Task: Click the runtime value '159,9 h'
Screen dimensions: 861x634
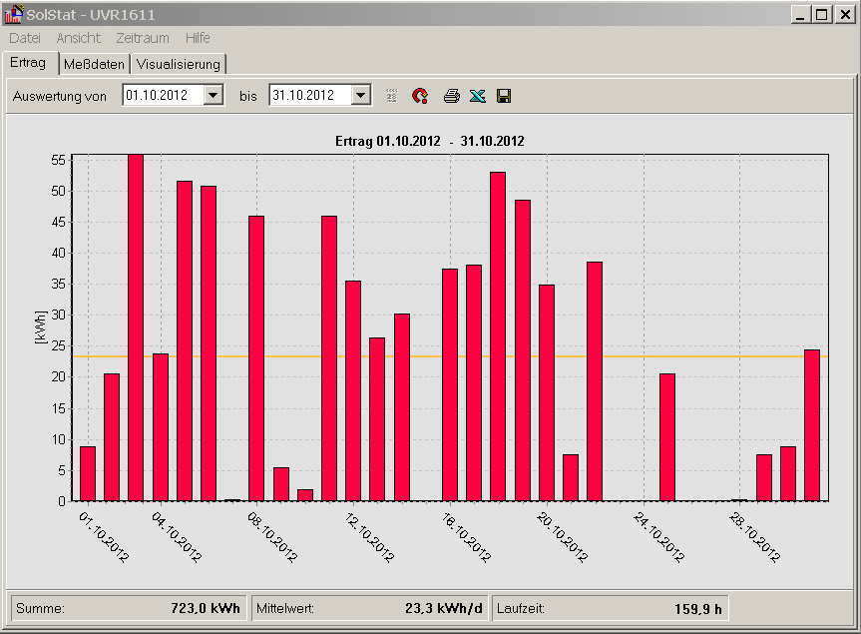Action: point(698,609)
